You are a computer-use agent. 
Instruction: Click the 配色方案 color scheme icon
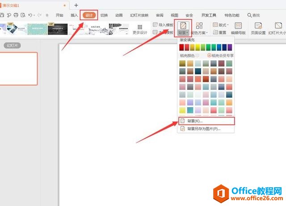199,25
